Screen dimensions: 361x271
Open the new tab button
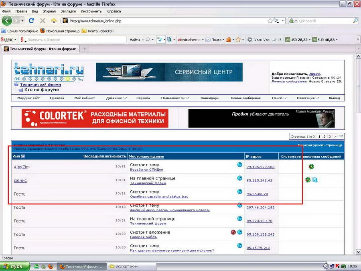84,49
